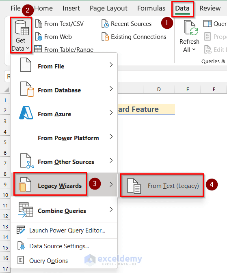Click the Edit Links icon
The height and width of the screenshot is (273, 227).
pyautogui.click(x=208, y=50)
